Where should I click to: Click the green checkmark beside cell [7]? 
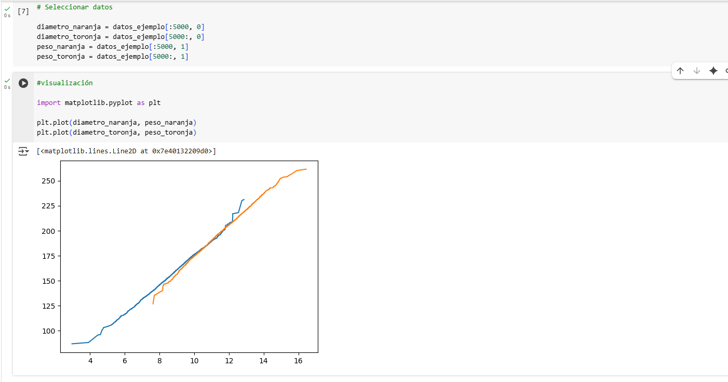pyautogui.click(x=7, y=9)
